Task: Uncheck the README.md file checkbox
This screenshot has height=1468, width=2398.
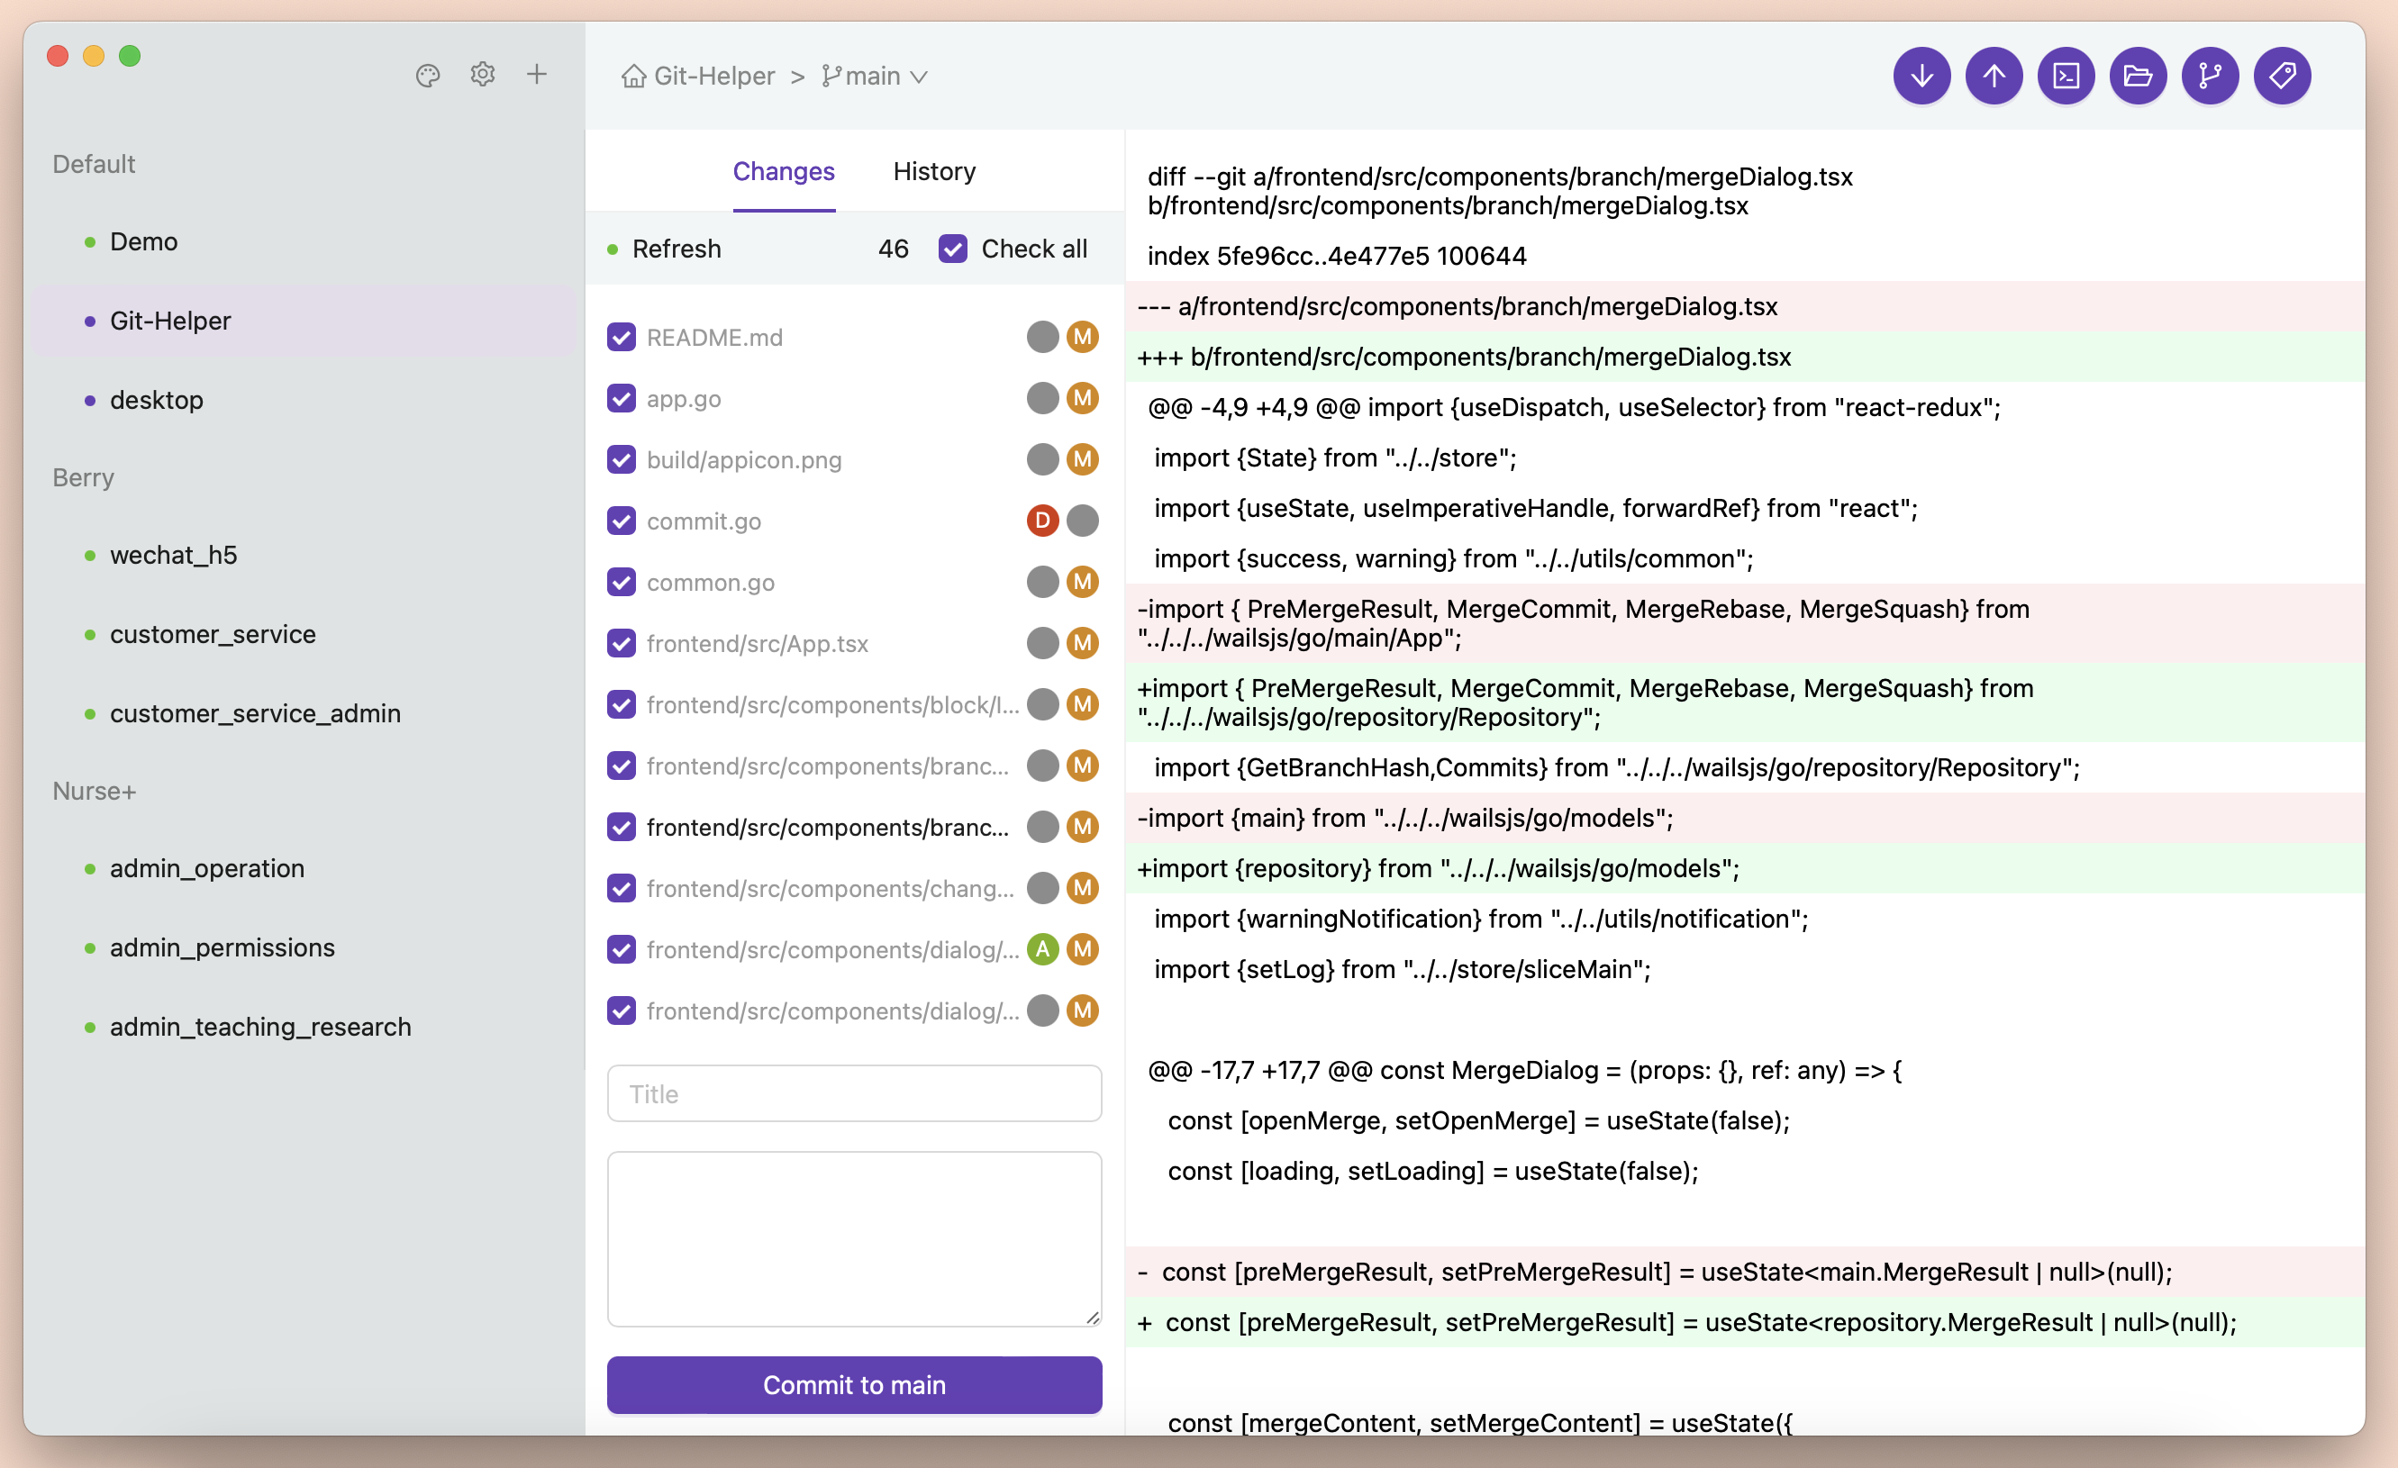Action: (x=621, y=338)
